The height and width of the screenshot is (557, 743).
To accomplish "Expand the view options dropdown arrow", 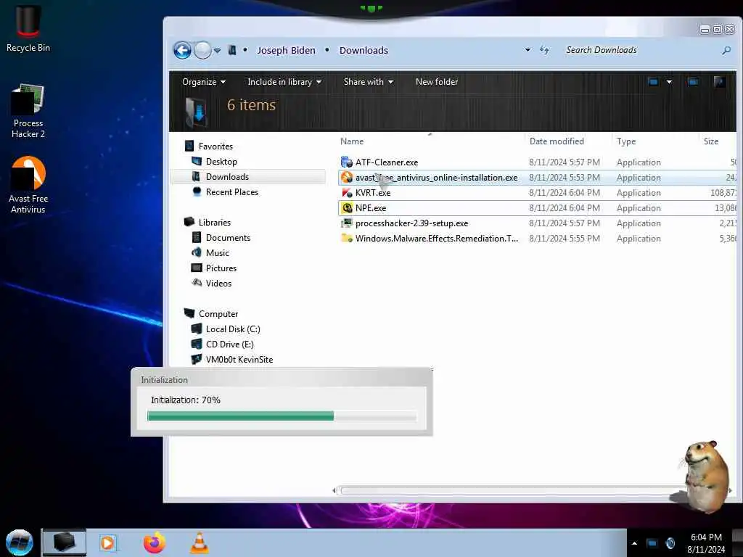I will click(x=669, y=82).
